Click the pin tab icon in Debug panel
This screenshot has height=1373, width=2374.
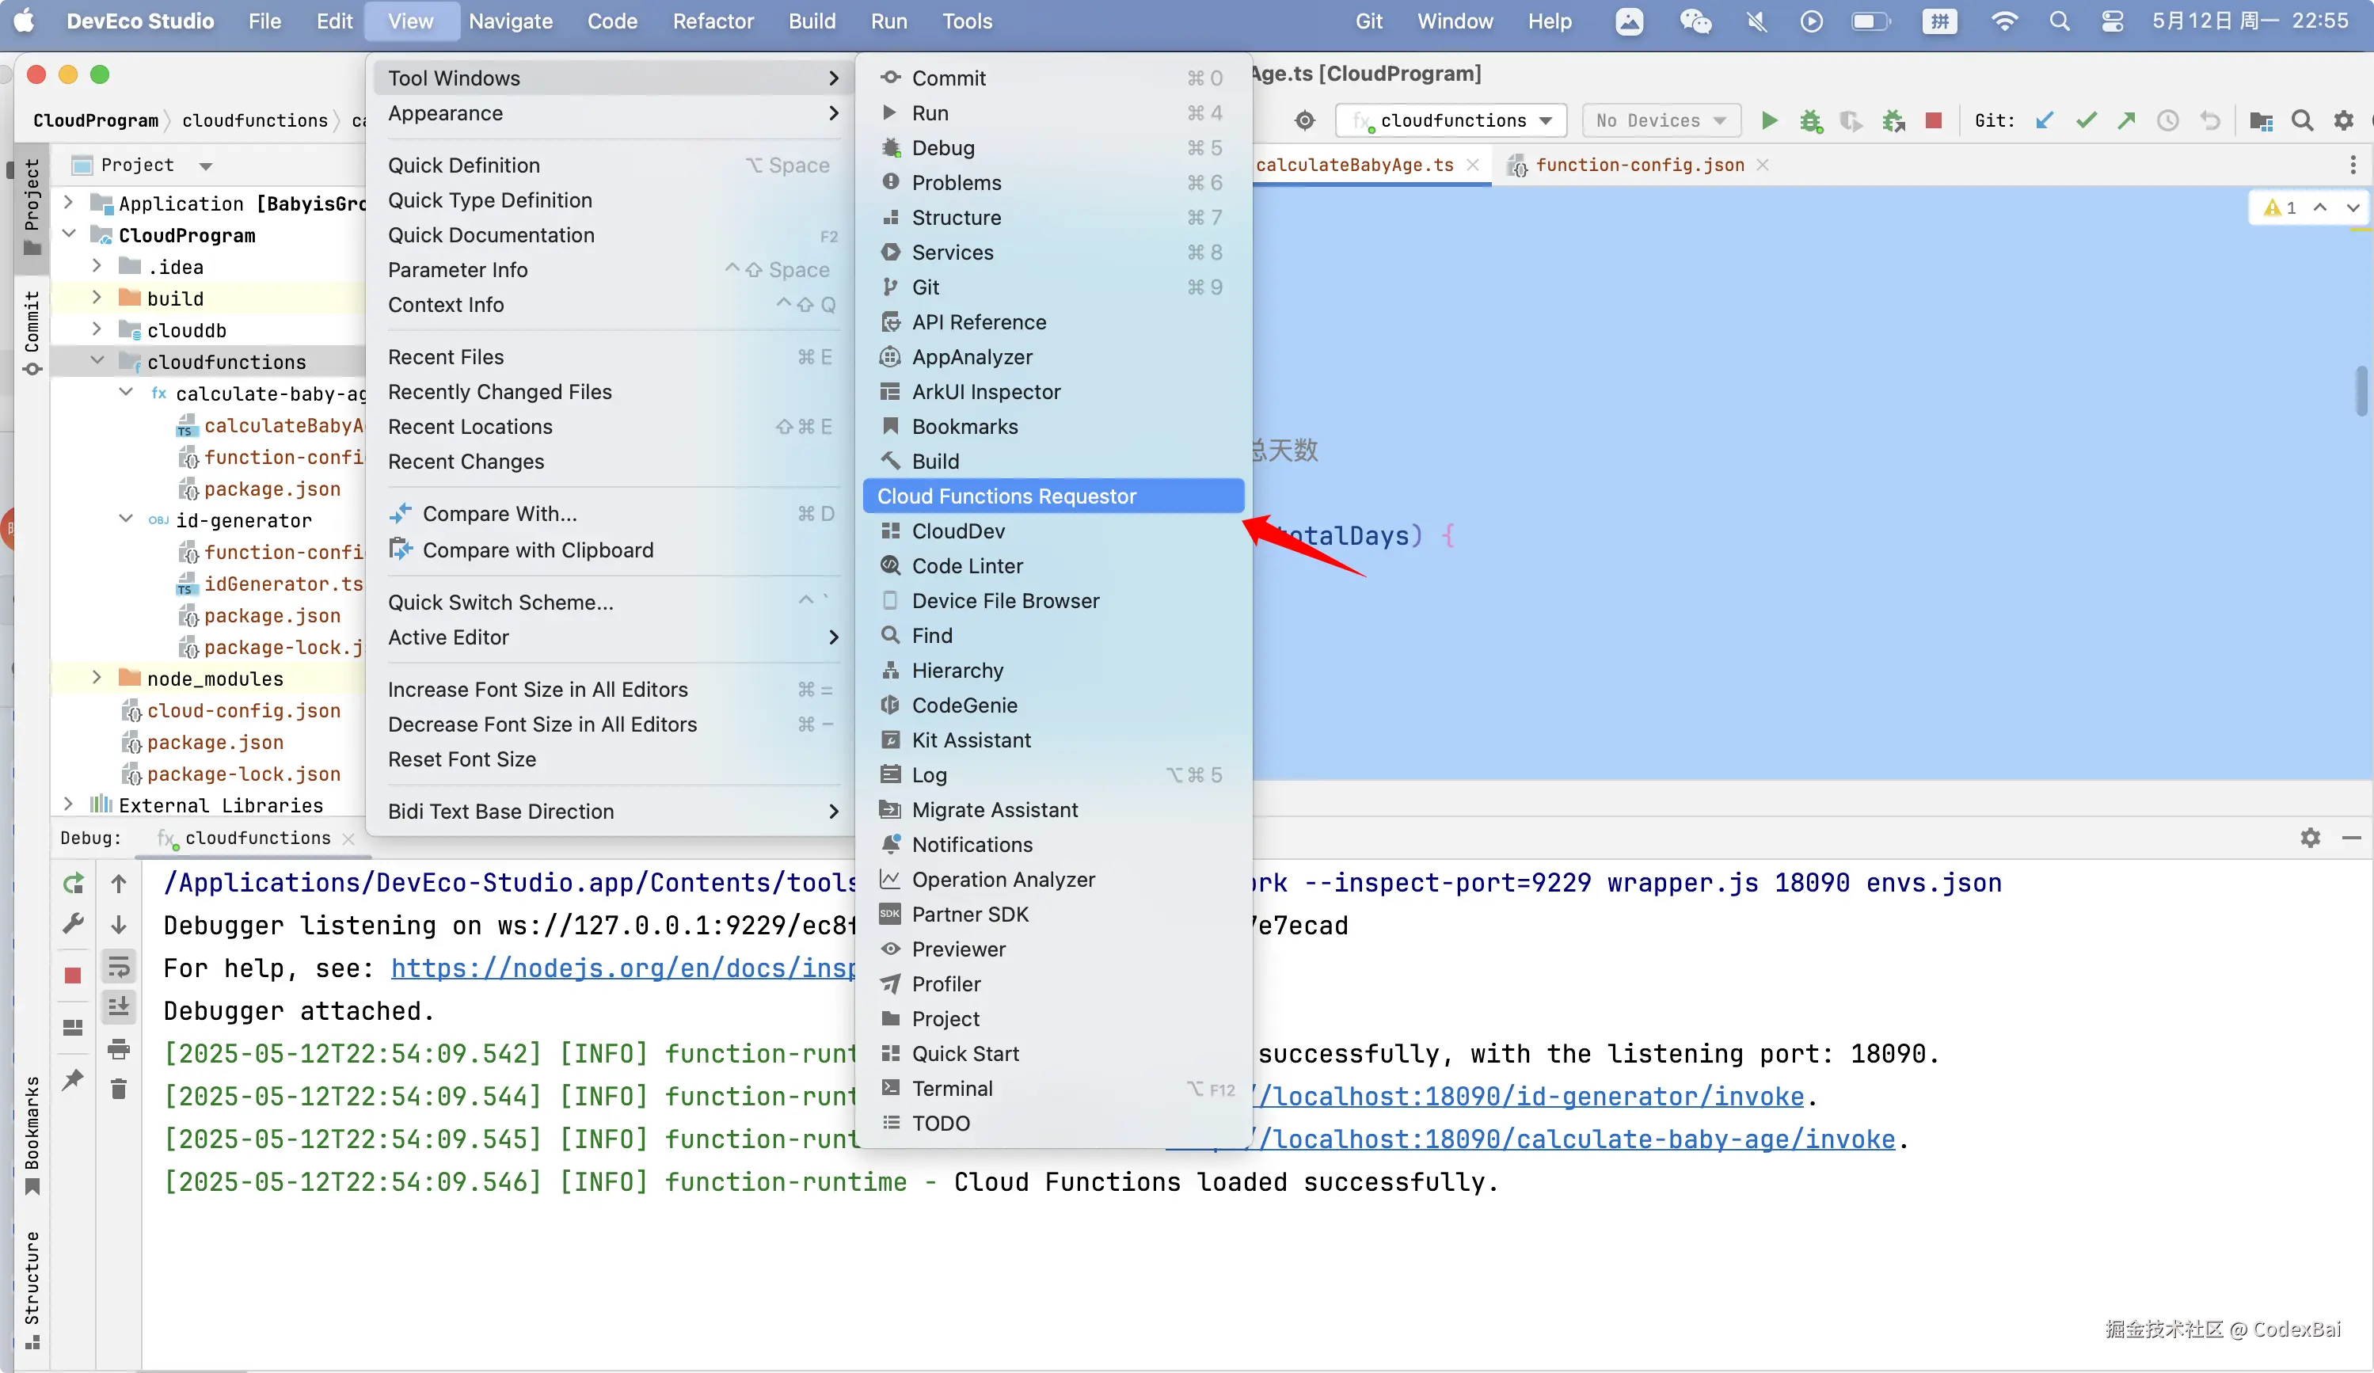73,1079
